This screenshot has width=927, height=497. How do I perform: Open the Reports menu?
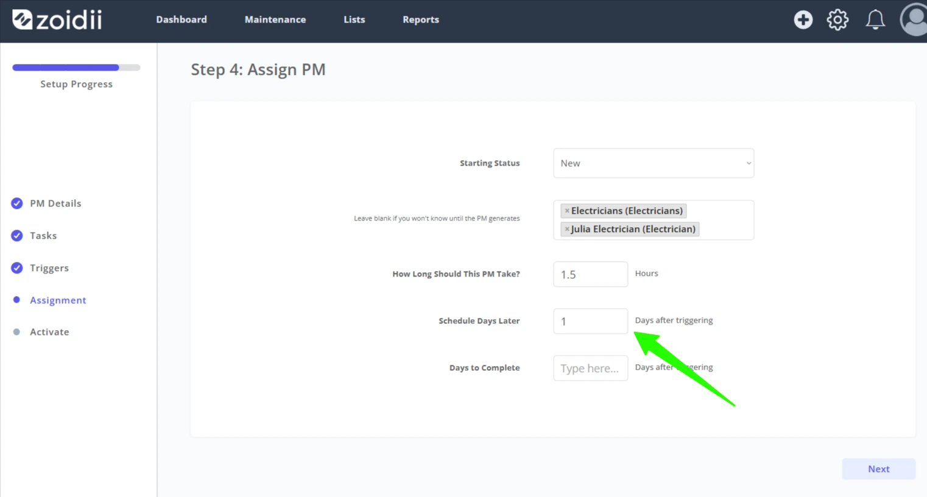[421, 19]
